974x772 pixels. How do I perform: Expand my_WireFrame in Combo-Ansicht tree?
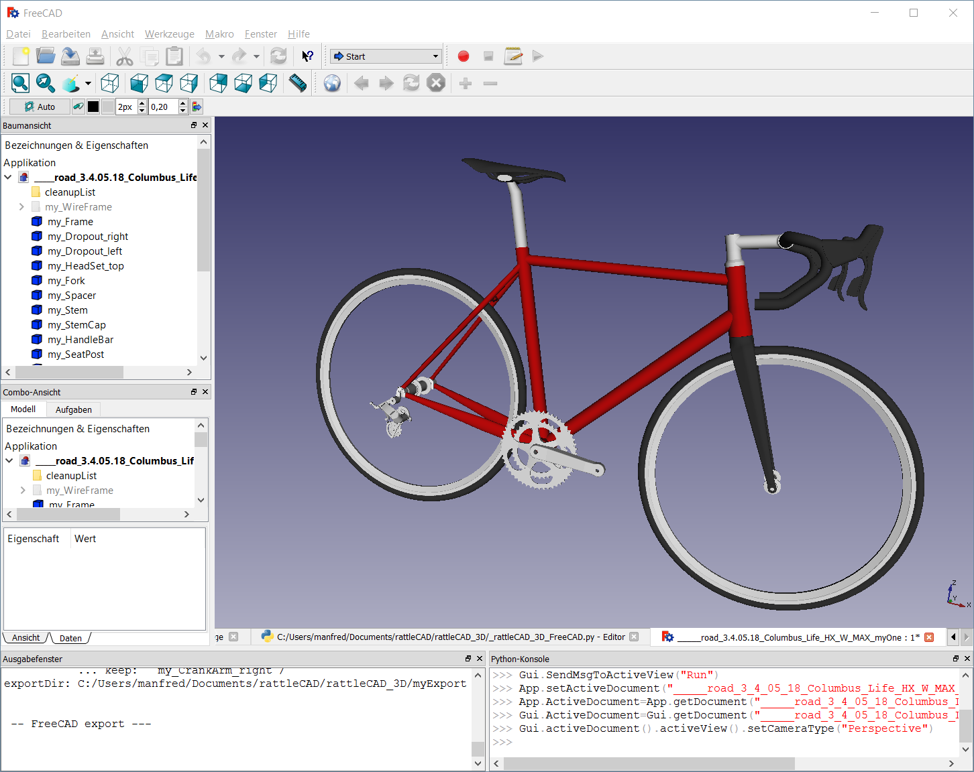23,491
